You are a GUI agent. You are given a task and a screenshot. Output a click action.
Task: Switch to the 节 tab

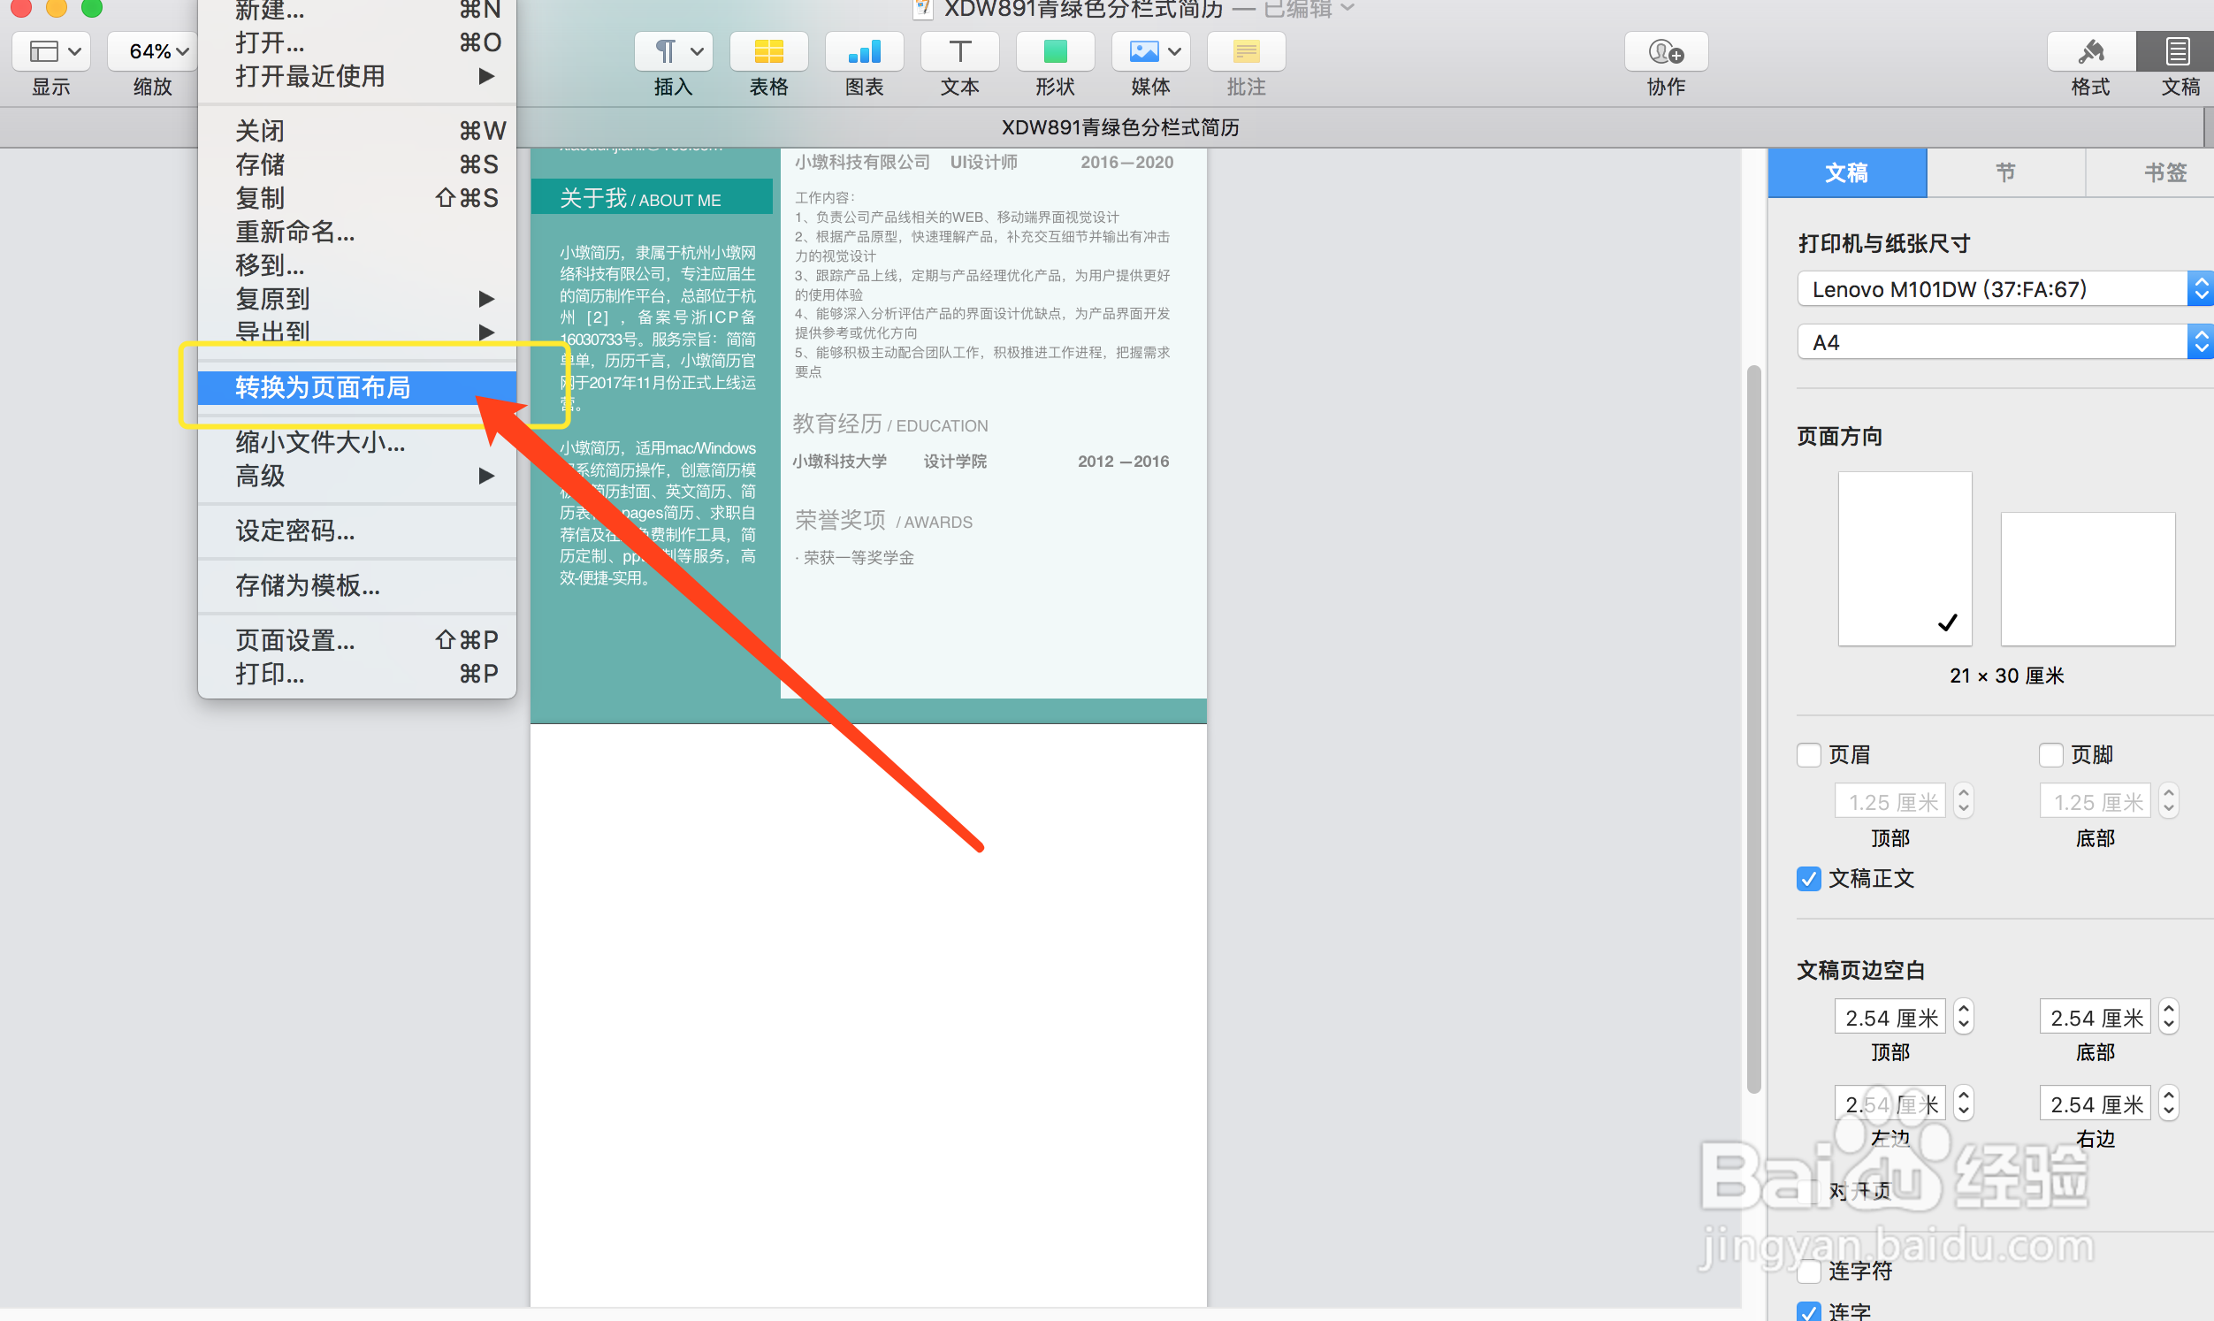tap(2004, 172)
